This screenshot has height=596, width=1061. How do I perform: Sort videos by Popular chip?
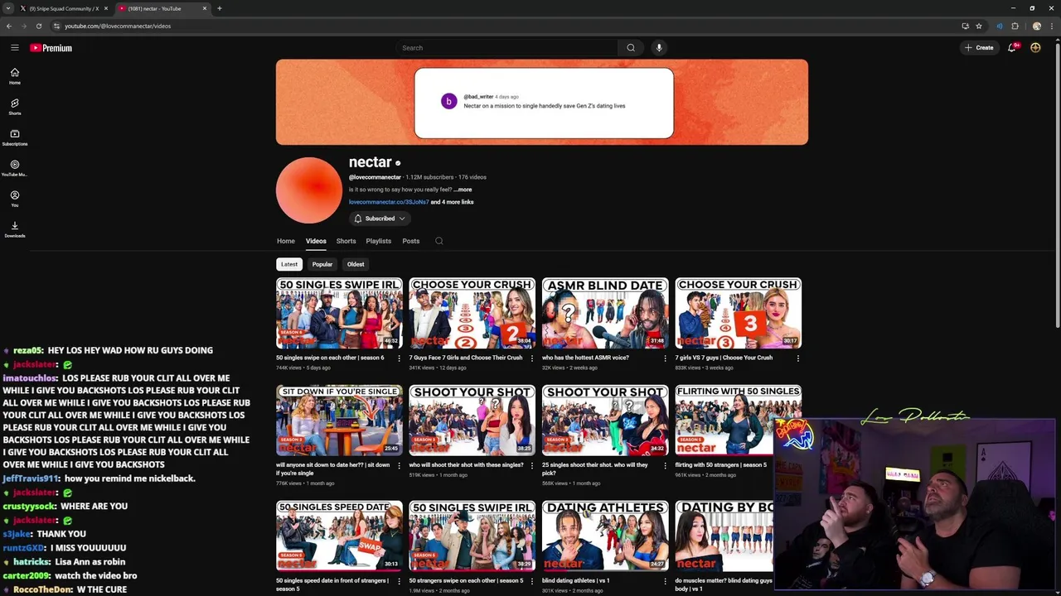coord(322,264)
